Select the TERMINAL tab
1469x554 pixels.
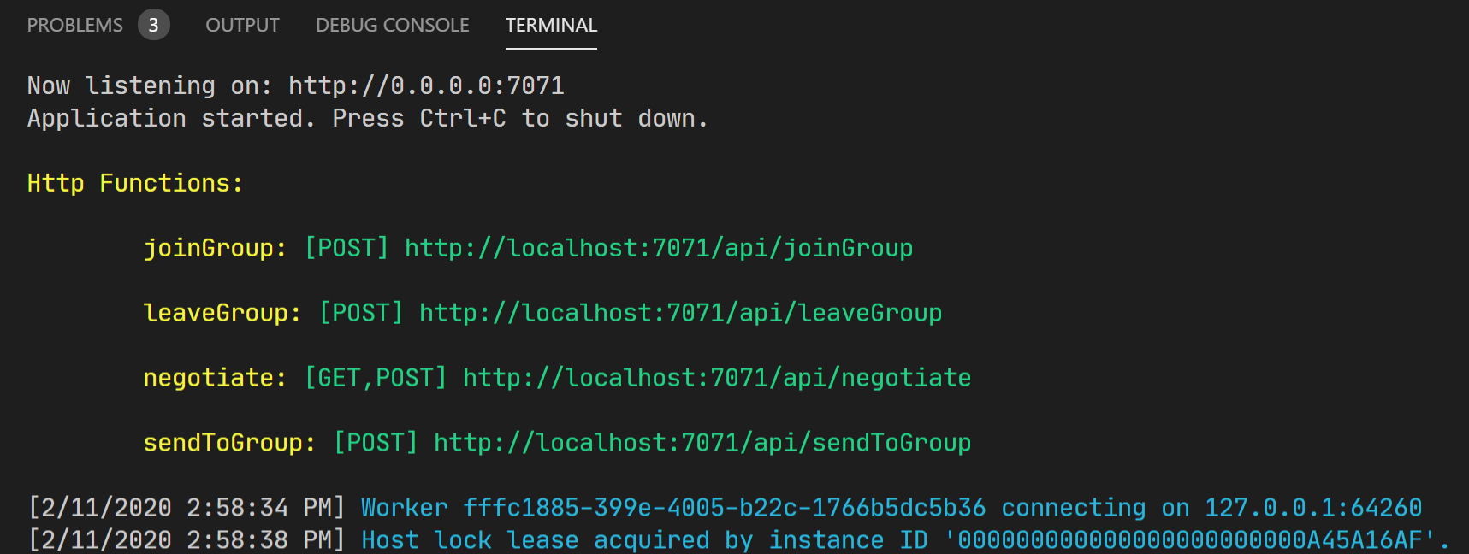coord(551,25)
